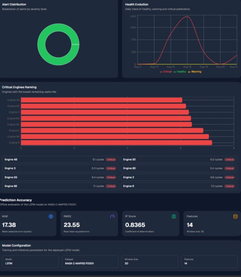This screenshot has width=241, height=277.
Task: Click 'Root mean squared error' caption
Action: coord(76,232)
